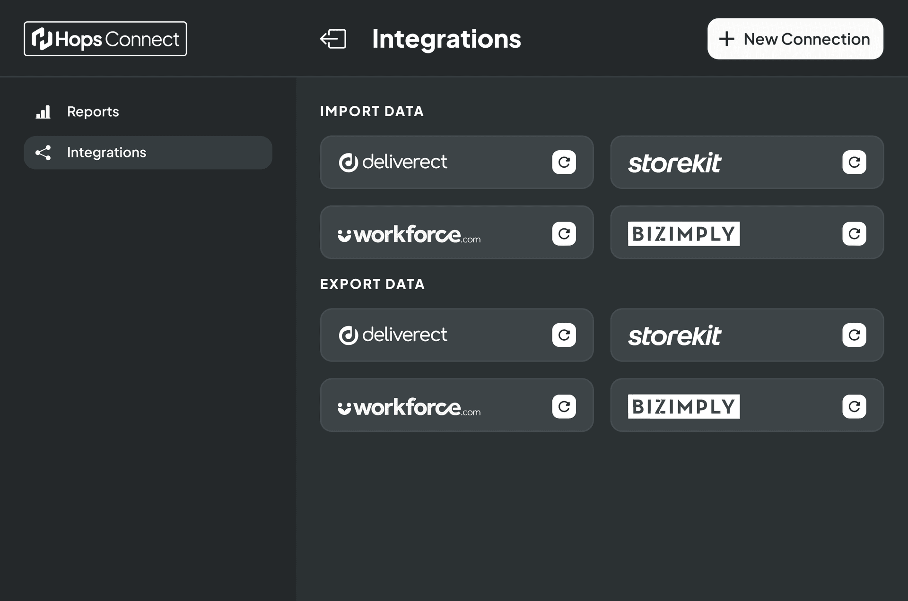
Task: Click the EXPORT DATA heading
Action: [372, 284]
